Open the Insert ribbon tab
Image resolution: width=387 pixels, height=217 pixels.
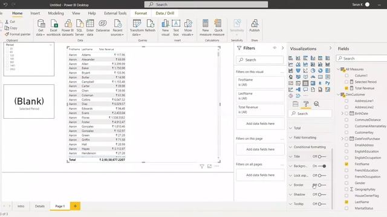(x=35, y=13)
